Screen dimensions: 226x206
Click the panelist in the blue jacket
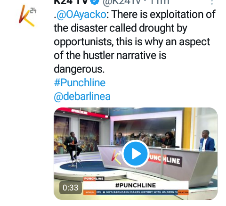tap(207, 140)
